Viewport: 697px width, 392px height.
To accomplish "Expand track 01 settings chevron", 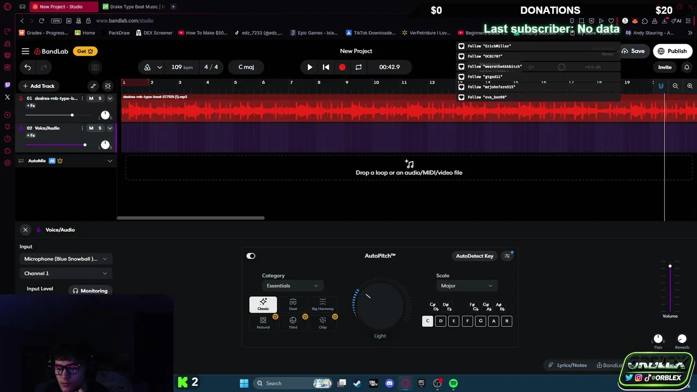I will point(110,99).
